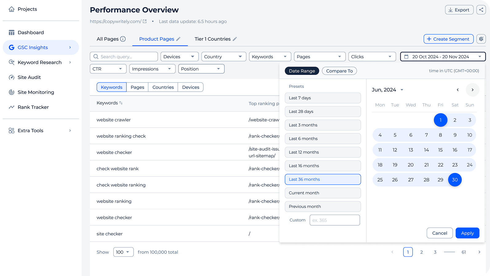Select the Countries table tab
This screenshot has height=276, width=490.
[x=163, y=87]
